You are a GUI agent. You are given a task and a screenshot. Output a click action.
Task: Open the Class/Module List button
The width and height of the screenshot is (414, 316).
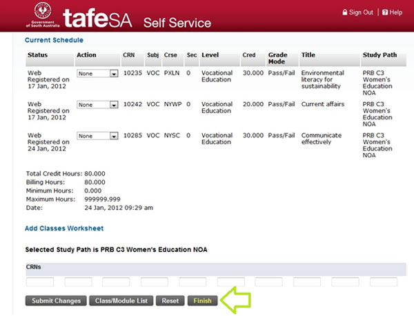121,301
